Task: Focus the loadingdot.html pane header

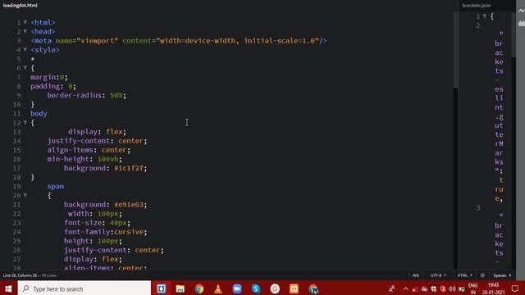Action: (x=20, y=6)
